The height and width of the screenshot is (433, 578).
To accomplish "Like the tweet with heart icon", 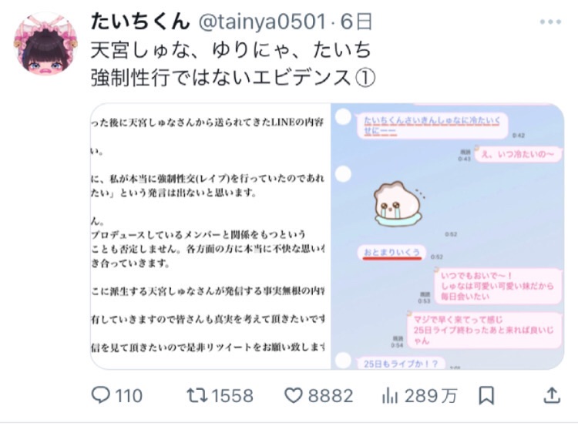I will (294, 396).
